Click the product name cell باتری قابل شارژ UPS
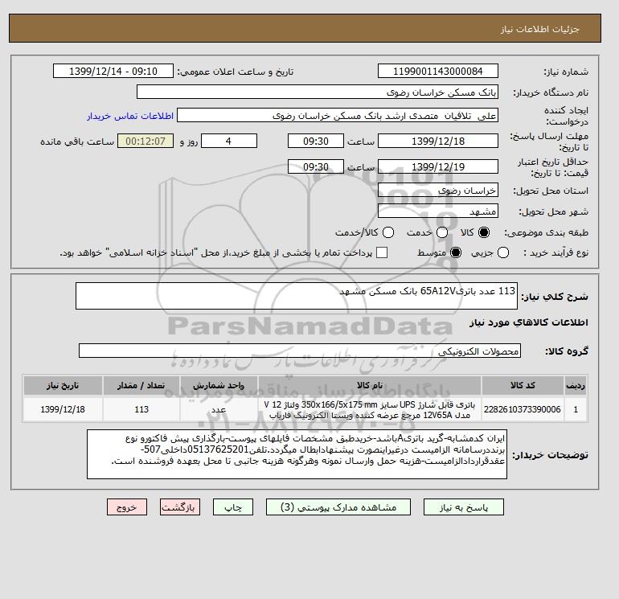 tap(370, 409)
